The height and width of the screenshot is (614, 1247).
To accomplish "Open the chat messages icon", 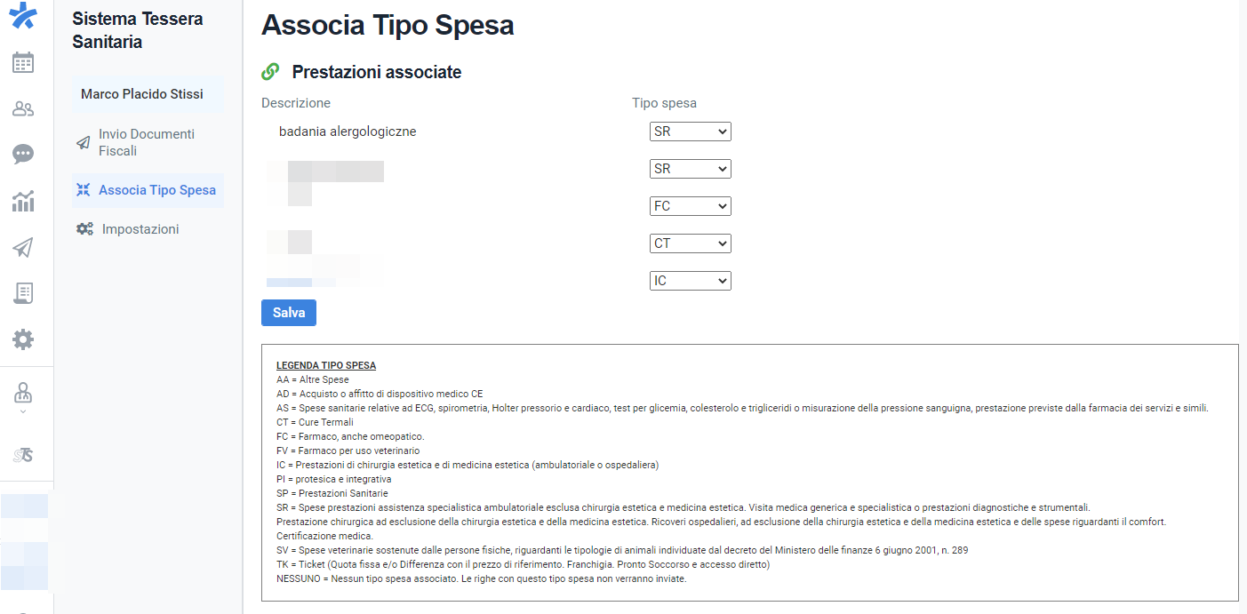I will tap(24, 154).
